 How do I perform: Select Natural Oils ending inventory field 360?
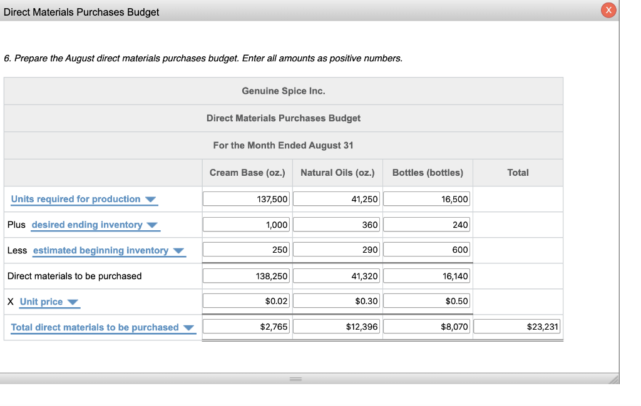click(336, 225)
